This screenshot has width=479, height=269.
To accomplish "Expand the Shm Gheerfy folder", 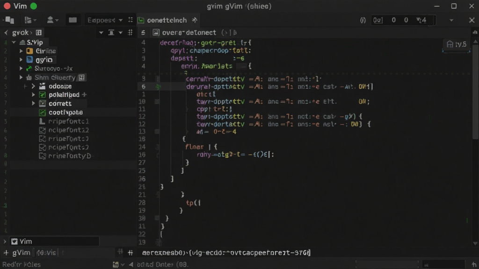I will tap(21, 78).
